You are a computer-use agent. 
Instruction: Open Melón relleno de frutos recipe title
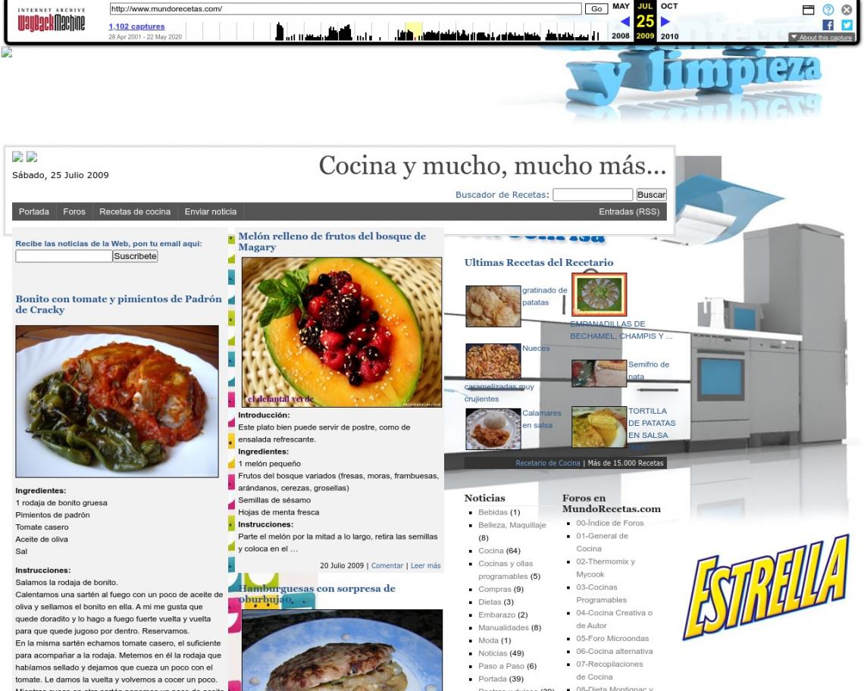[x=332, y=242]
